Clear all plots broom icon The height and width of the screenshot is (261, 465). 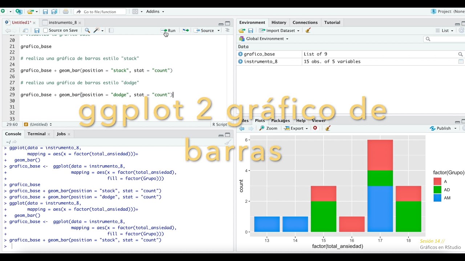[x=328, y=128]
